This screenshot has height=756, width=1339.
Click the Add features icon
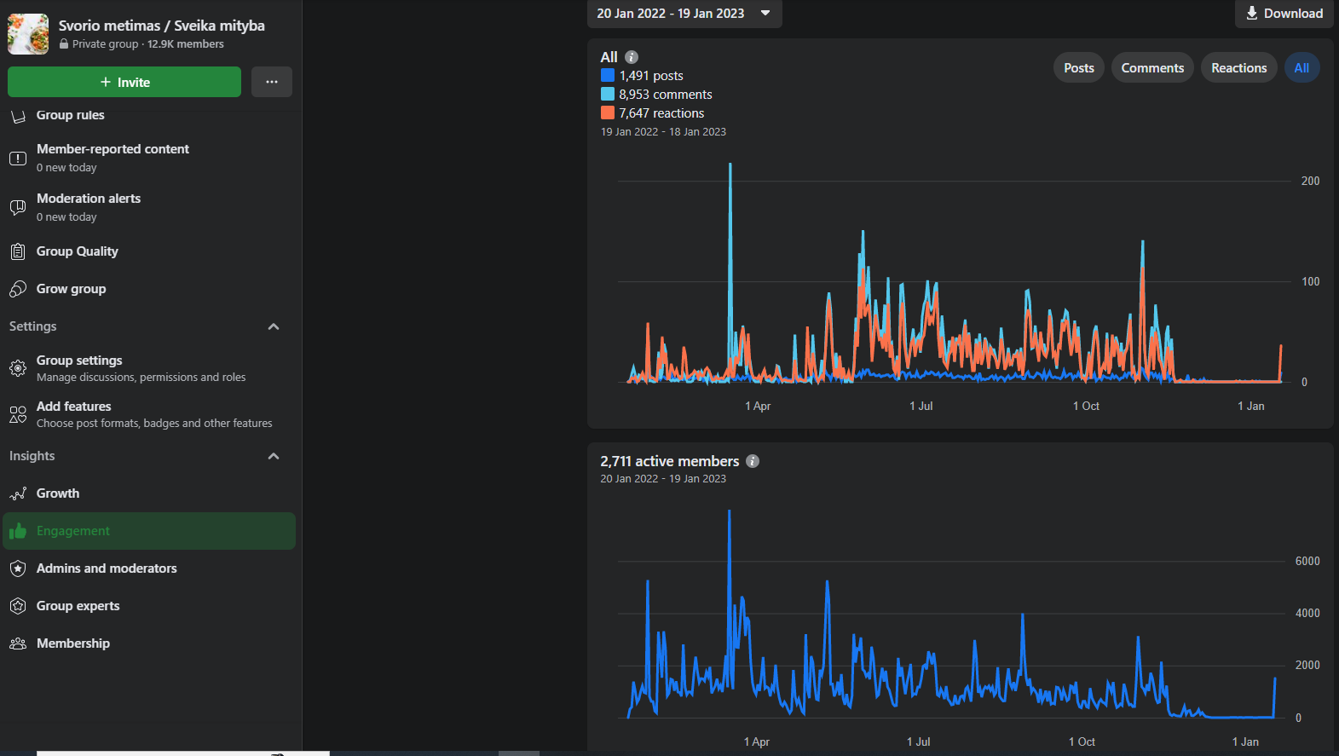coord(18,414)
